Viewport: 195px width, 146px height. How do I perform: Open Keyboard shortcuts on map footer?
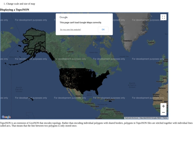pos(131,118)
